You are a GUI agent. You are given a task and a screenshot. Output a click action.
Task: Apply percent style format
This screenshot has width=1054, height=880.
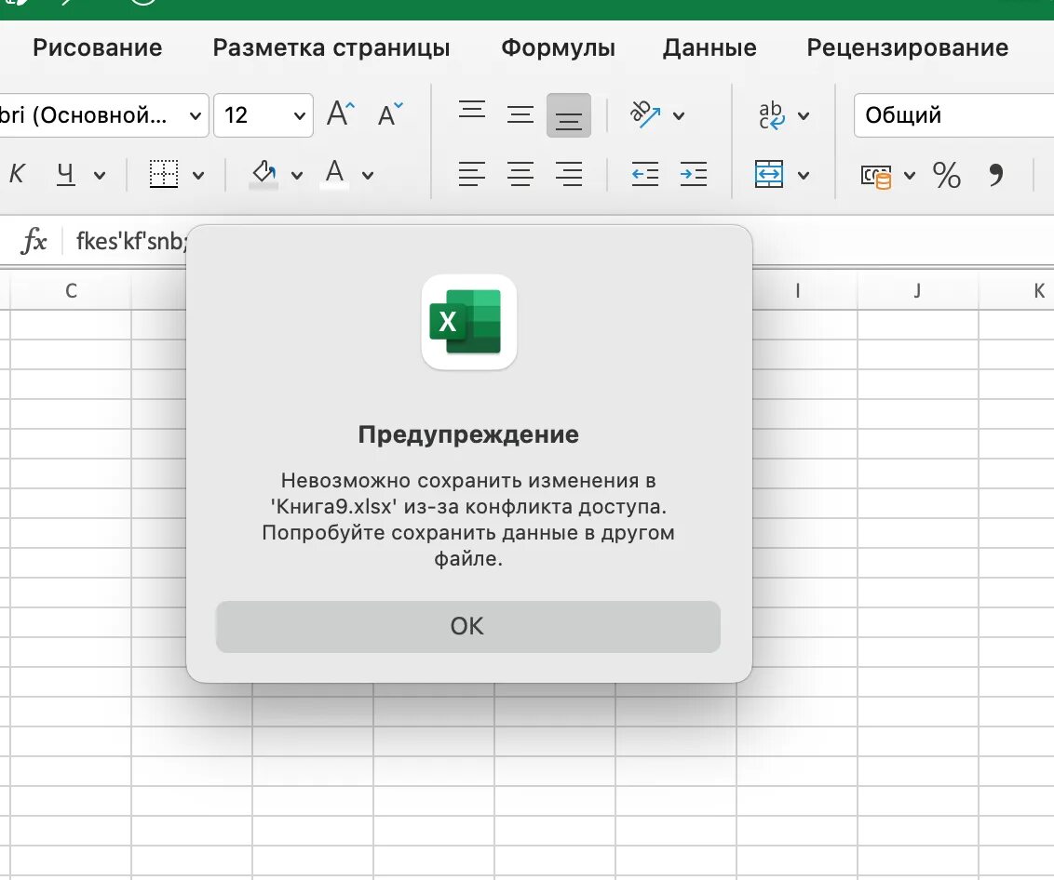click(946, 175)
